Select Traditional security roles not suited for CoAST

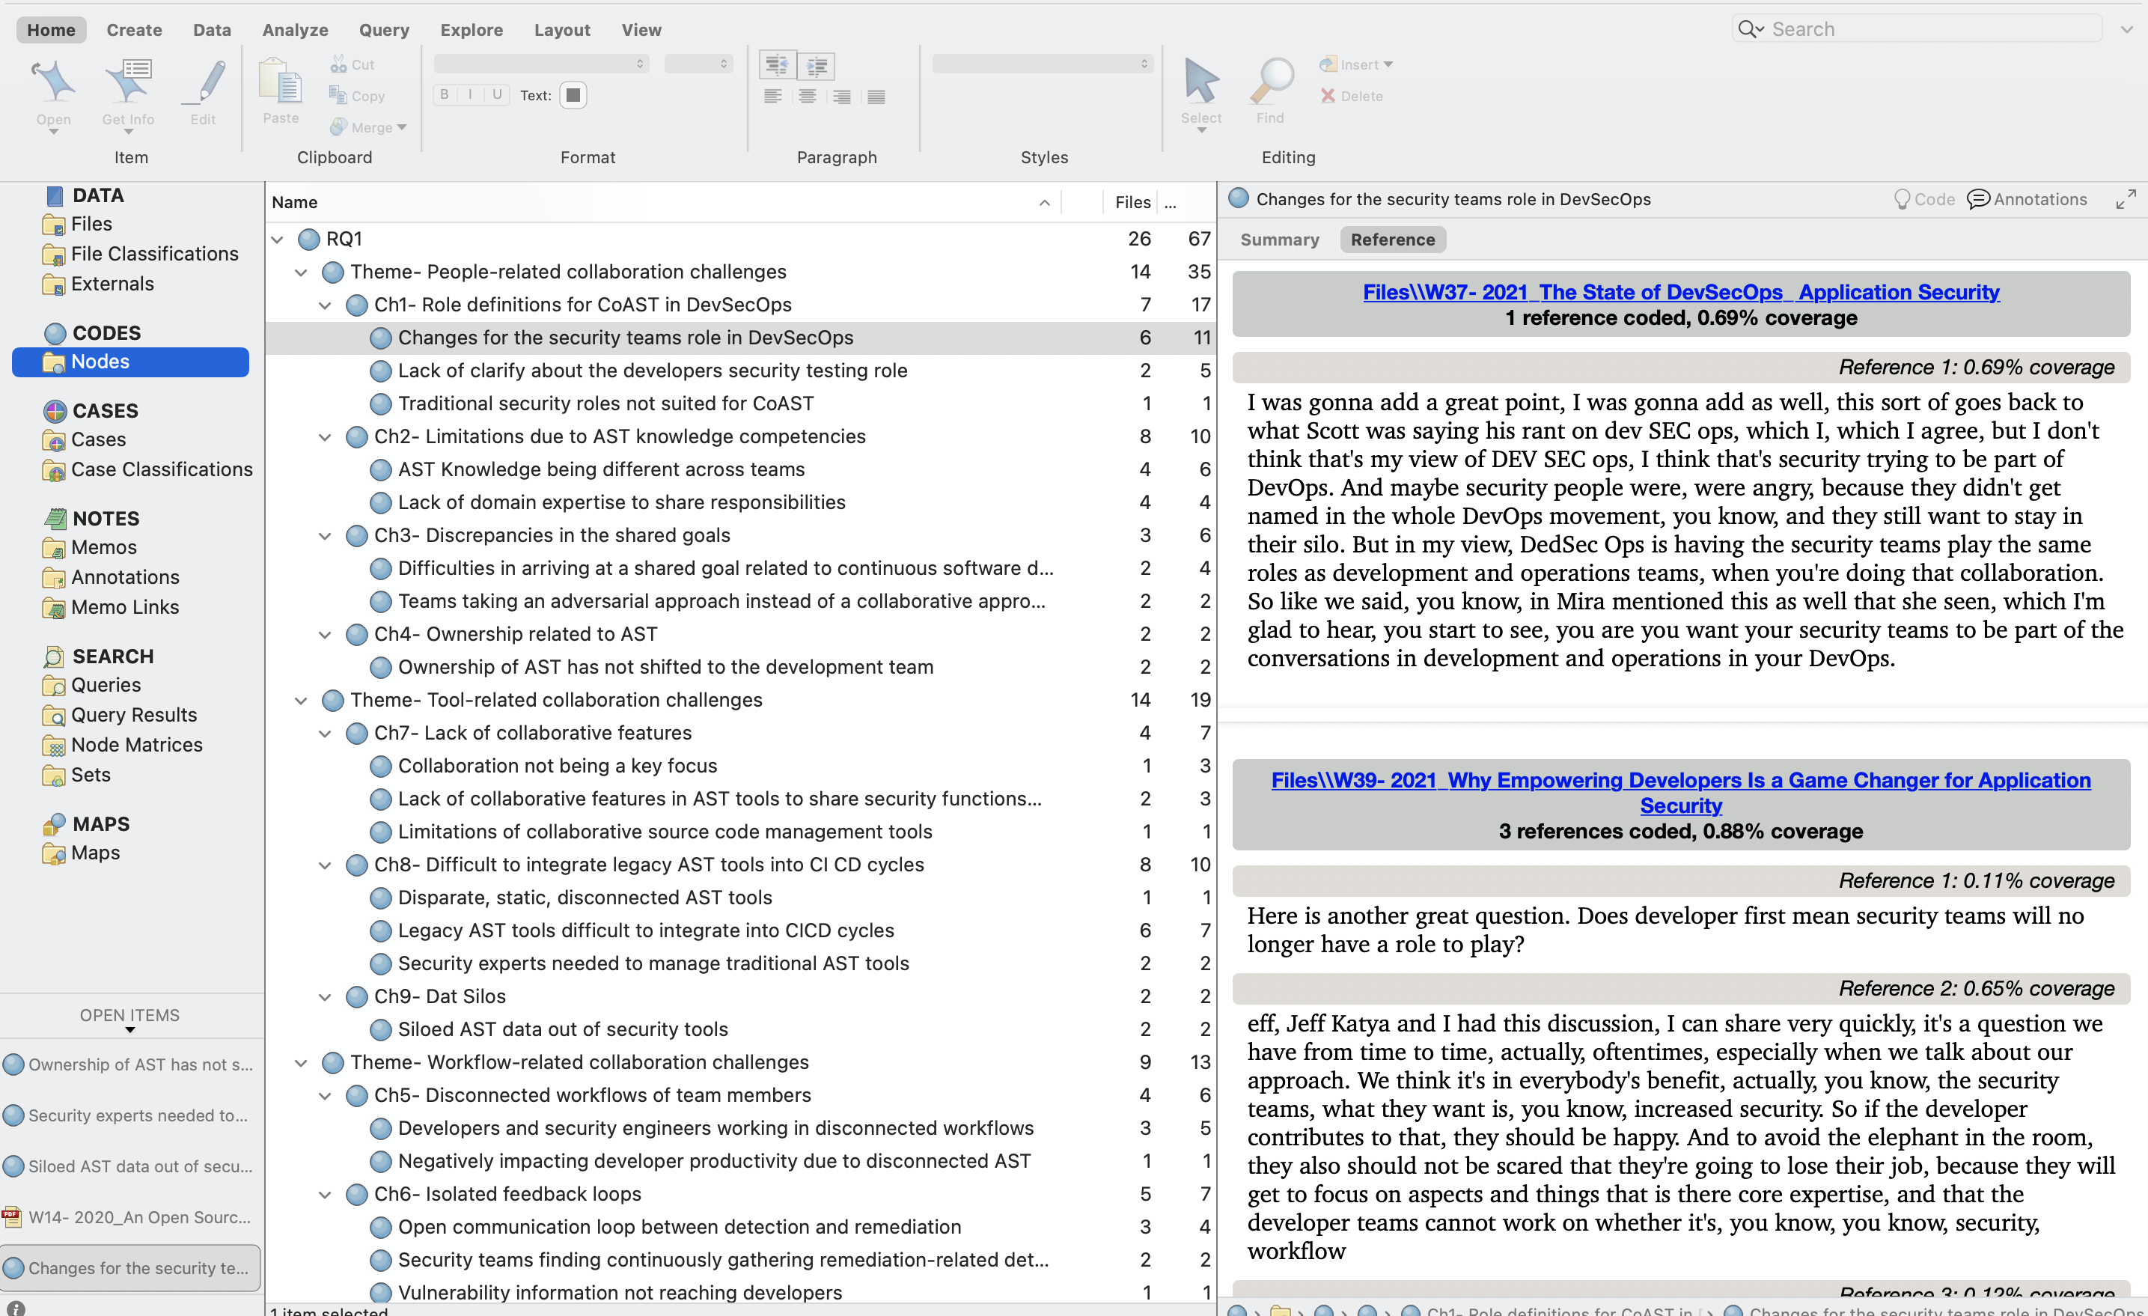[x=606, y=403]
